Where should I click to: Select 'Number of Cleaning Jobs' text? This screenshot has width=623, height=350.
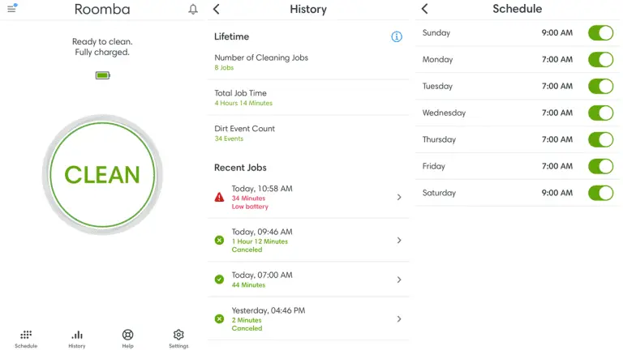pyautogui.click(x=261, y=58)
